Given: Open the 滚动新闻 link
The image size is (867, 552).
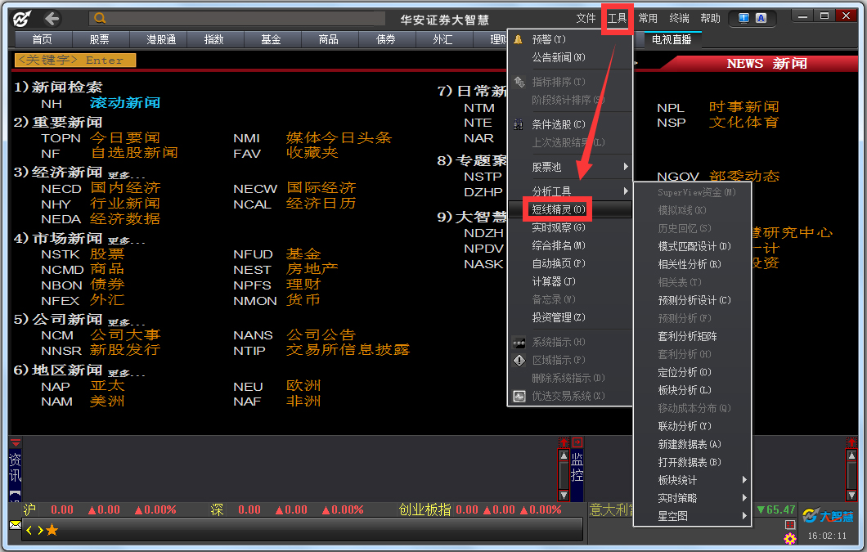Looking at the screenshot, I should click(x=125, y=103).
